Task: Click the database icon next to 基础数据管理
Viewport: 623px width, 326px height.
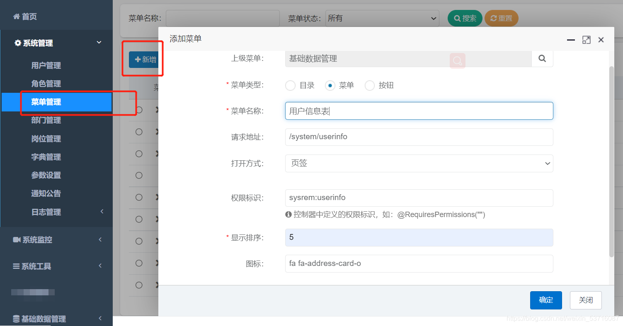Action: pyautogui.click(x=17, y=319)
